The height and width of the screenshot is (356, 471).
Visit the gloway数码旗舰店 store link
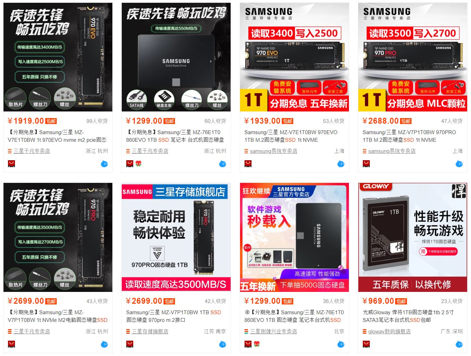pyautogui.click(x=389, y=331)
